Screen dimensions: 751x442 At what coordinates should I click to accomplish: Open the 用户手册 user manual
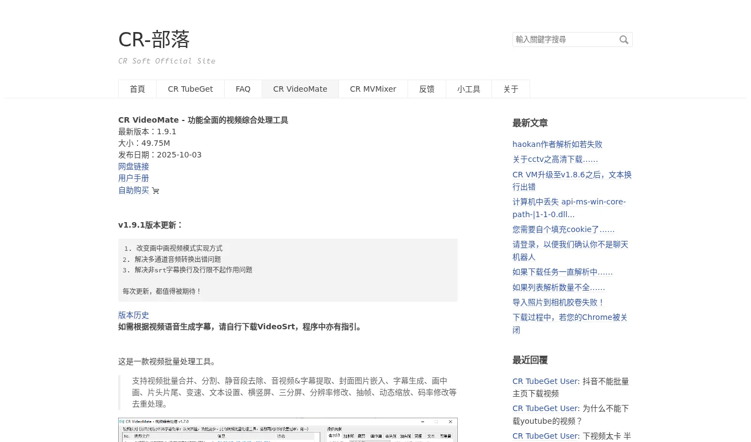tap(134, 178)
